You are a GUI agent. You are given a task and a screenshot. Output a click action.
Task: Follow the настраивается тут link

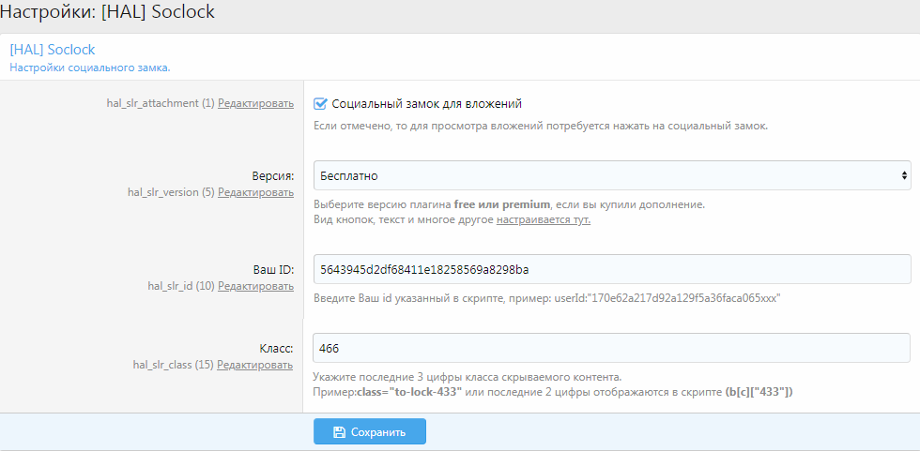(543, 219)
